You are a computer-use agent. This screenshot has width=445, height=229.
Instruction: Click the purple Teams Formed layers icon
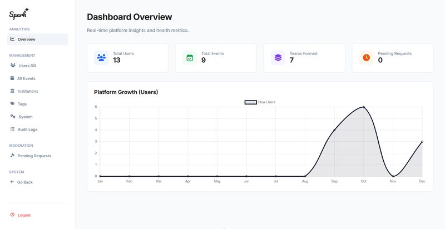click(x=278, y=57)
